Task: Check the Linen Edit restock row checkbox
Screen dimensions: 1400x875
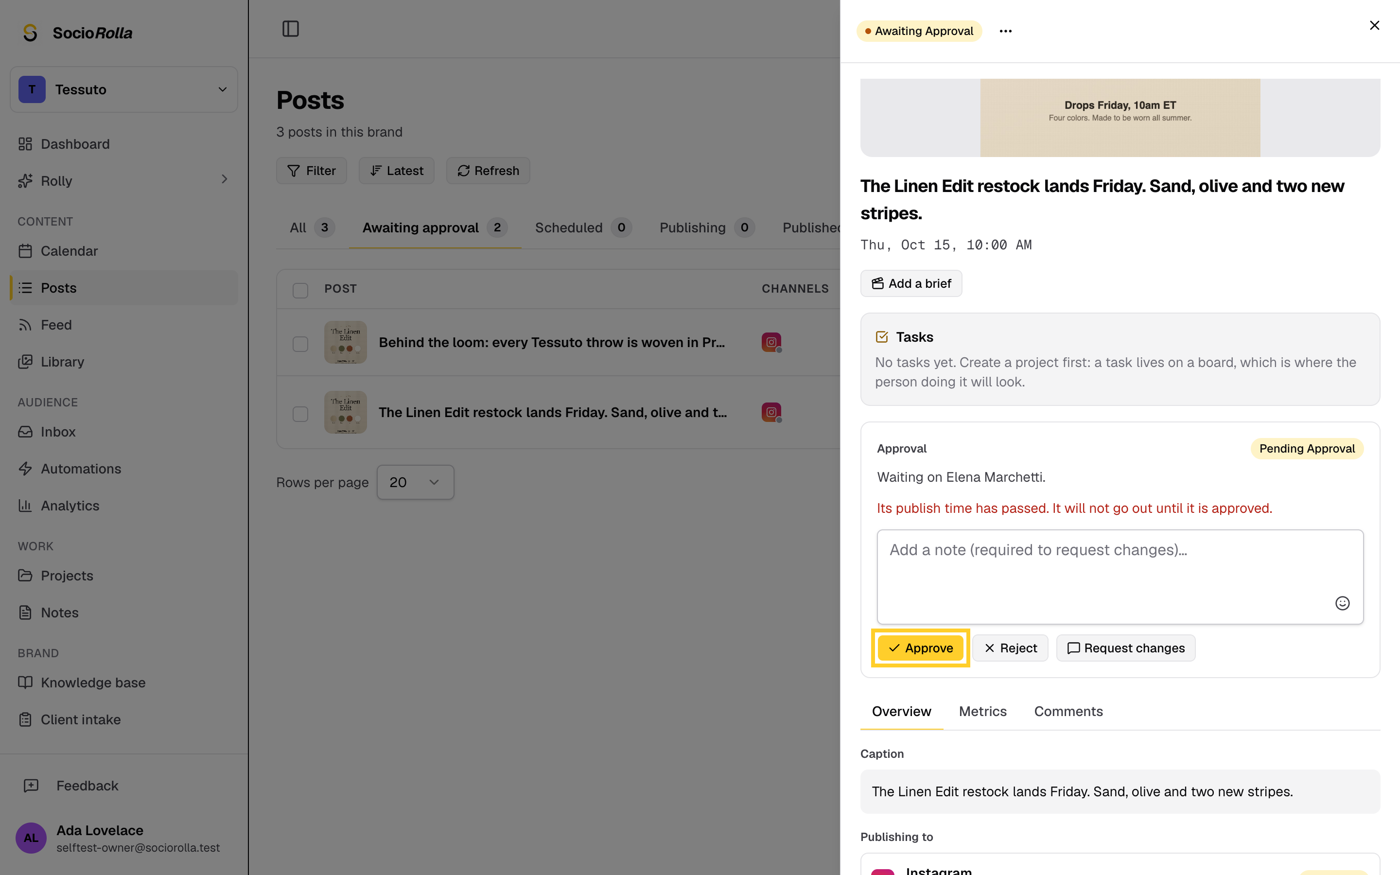Action: [300, 414]
